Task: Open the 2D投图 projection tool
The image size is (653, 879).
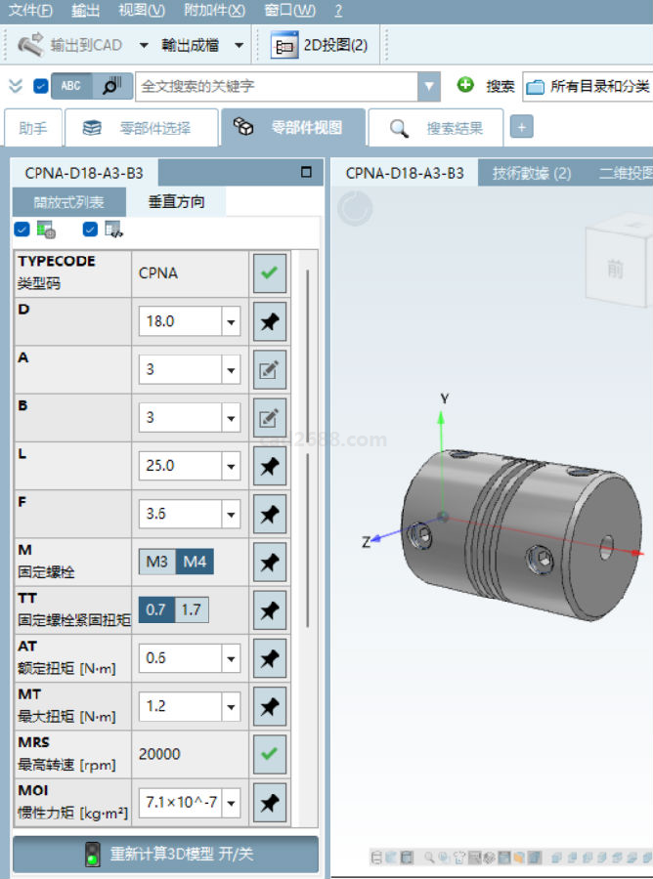Action: [320, 45]
